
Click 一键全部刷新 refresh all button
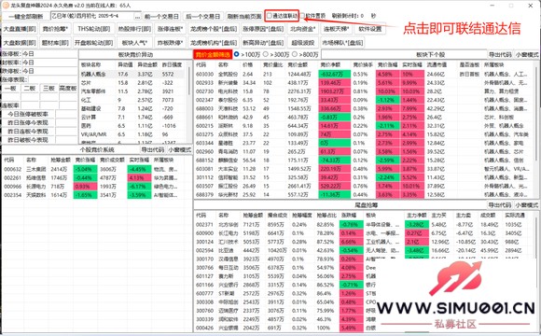(26, 16)
